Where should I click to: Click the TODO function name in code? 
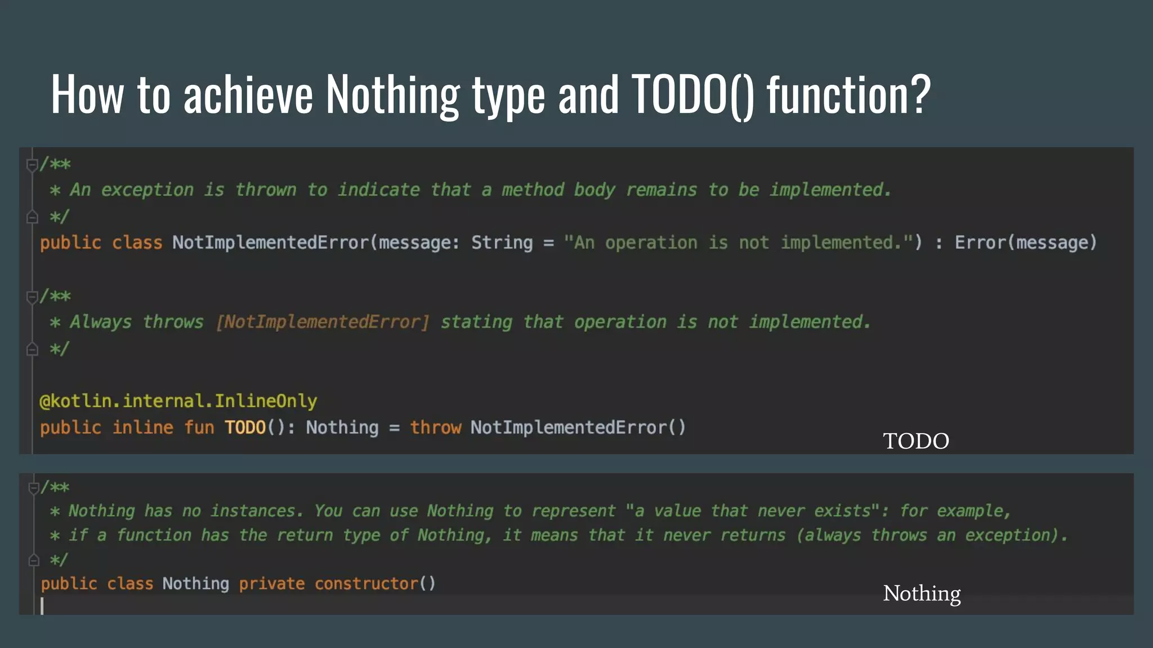tap(245, 427)
